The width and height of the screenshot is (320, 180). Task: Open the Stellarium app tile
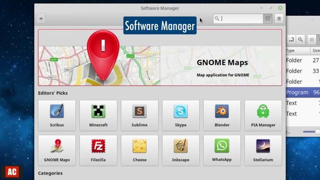coord(263,150)
